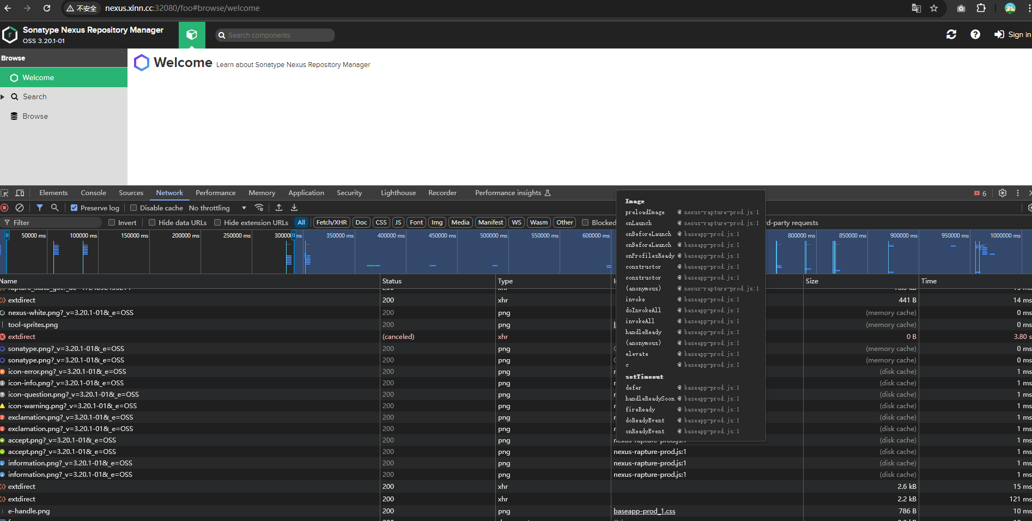
Task: Toggle the network filter funnel icon
Action: pyautogui.click(x=40, y=208)
